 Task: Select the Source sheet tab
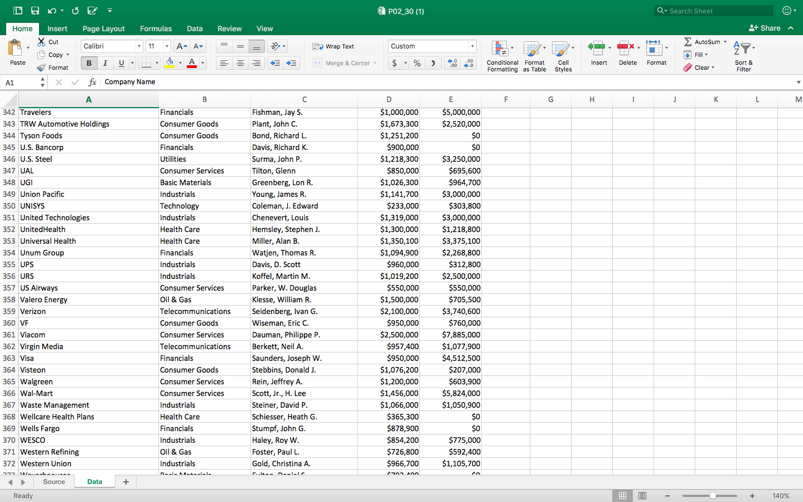pos(54,482)
